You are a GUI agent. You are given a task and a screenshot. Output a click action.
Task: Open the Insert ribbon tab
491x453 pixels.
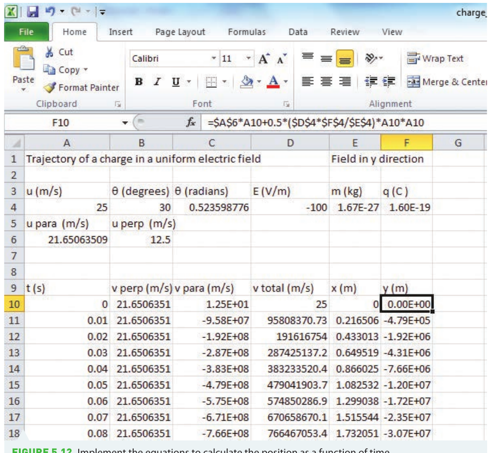point(121,32)
